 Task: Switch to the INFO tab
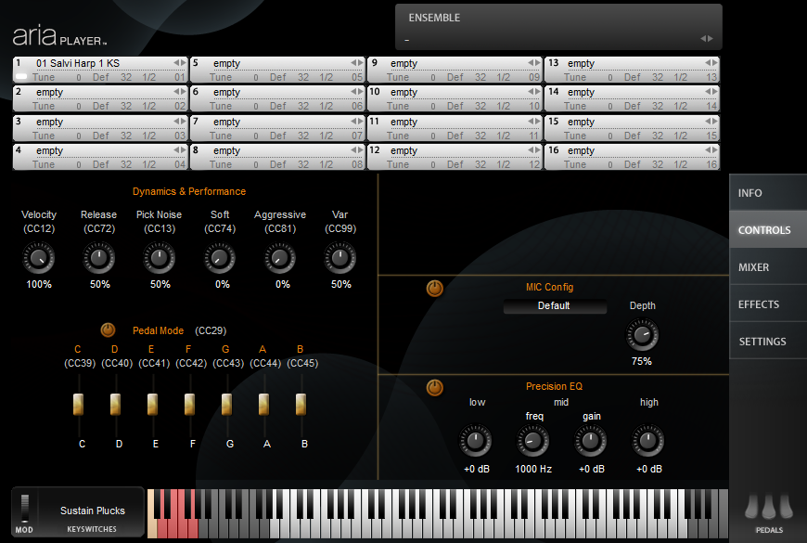[768, 193]
